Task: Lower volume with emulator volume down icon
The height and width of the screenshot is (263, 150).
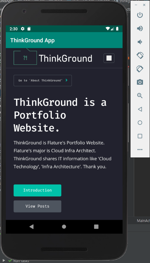Action: 140,42
